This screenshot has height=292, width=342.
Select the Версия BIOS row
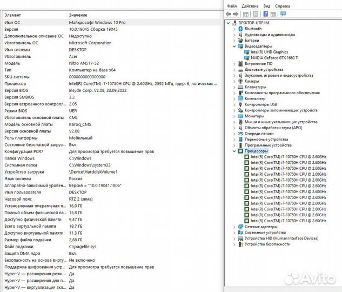[112, 90]
